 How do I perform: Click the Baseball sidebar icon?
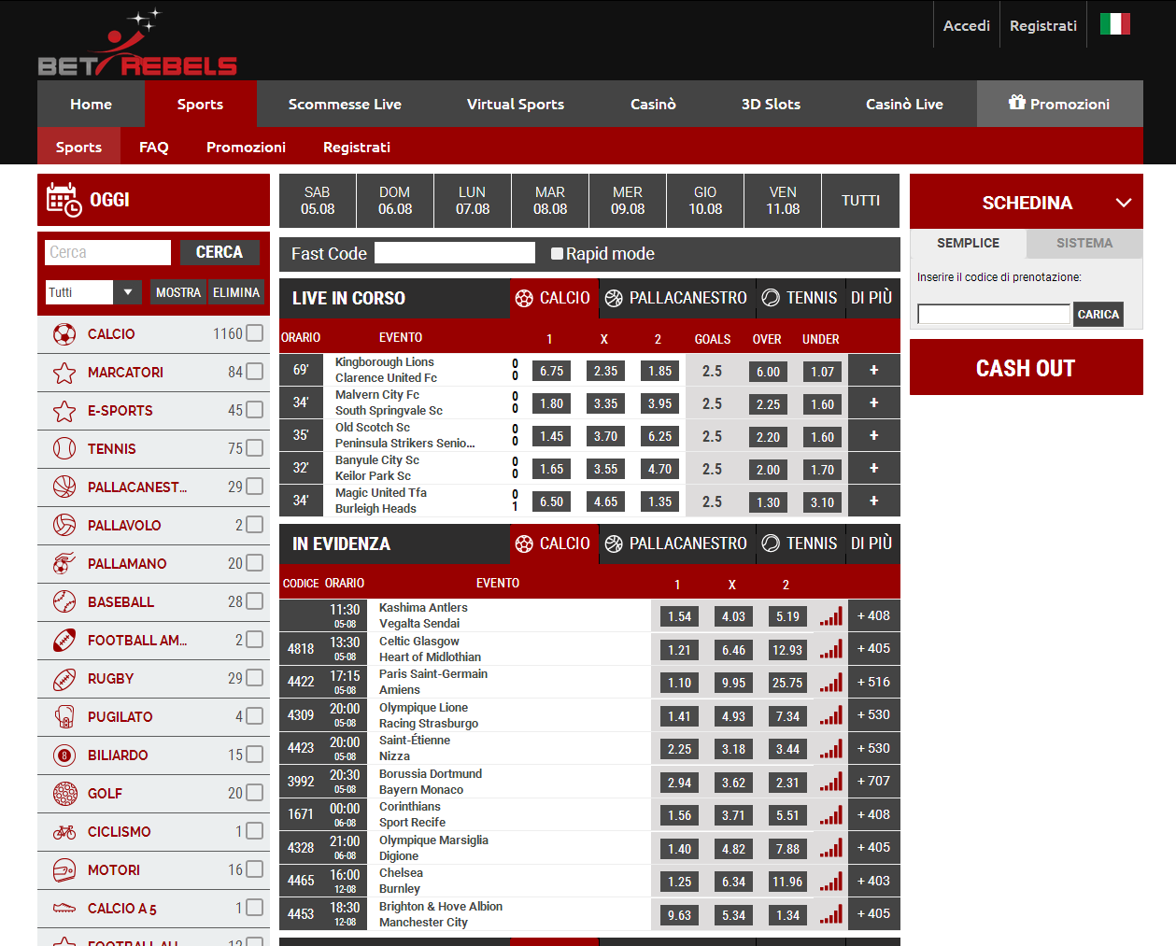point(64,602)
